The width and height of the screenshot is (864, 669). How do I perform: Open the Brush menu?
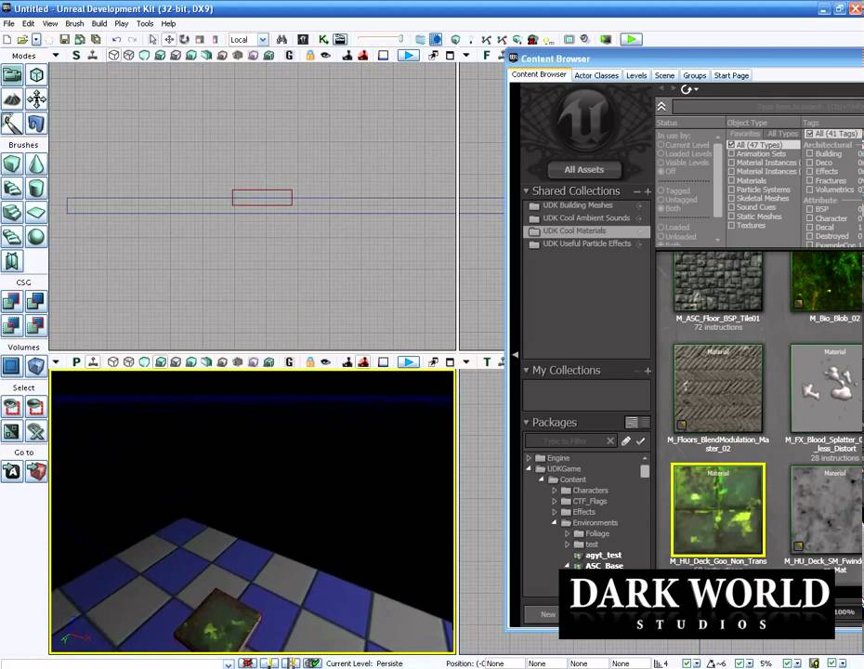[x=74, y=24]
